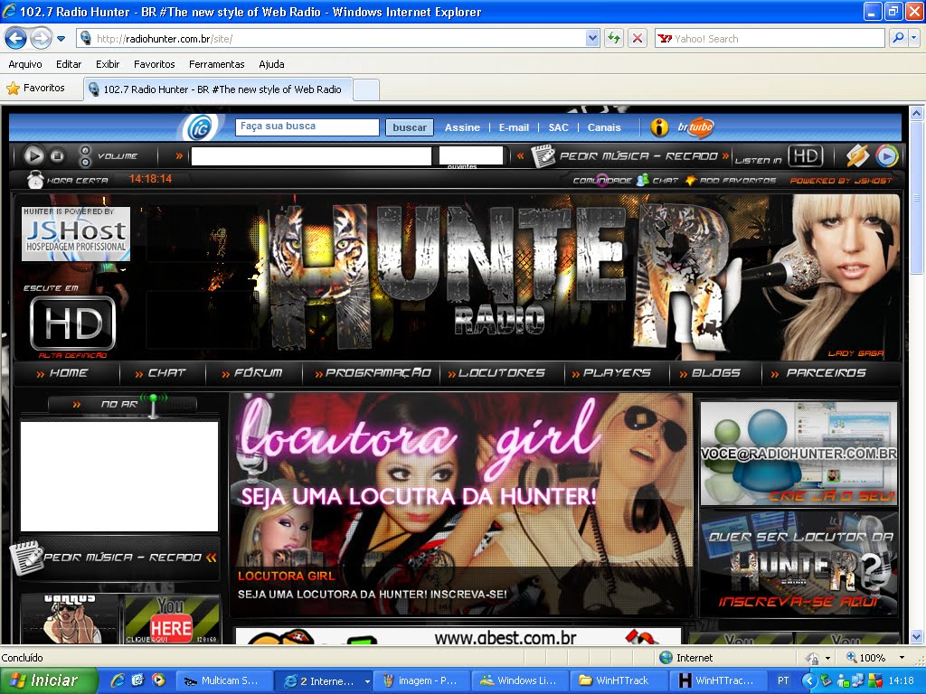Open Fórum in site navigation

point(252,373)
